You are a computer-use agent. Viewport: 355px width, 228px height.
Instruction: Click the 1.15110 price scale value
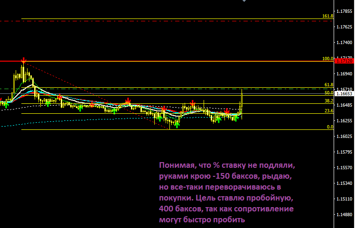(345, 199)
